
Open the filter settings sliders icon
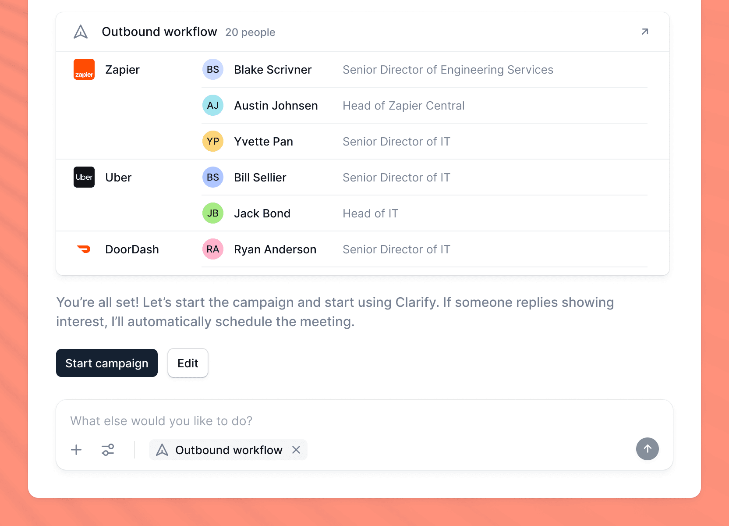click(108, 450)
